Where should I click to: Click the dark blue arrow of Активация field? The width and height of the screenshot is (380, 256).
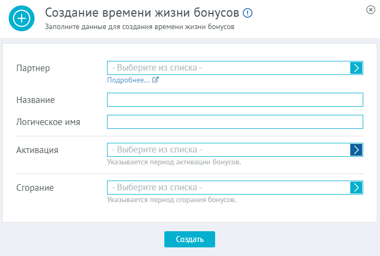coord(356,150)
